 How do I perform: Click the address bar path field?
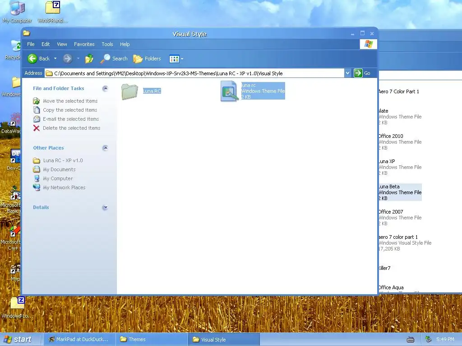coord(194,73)
